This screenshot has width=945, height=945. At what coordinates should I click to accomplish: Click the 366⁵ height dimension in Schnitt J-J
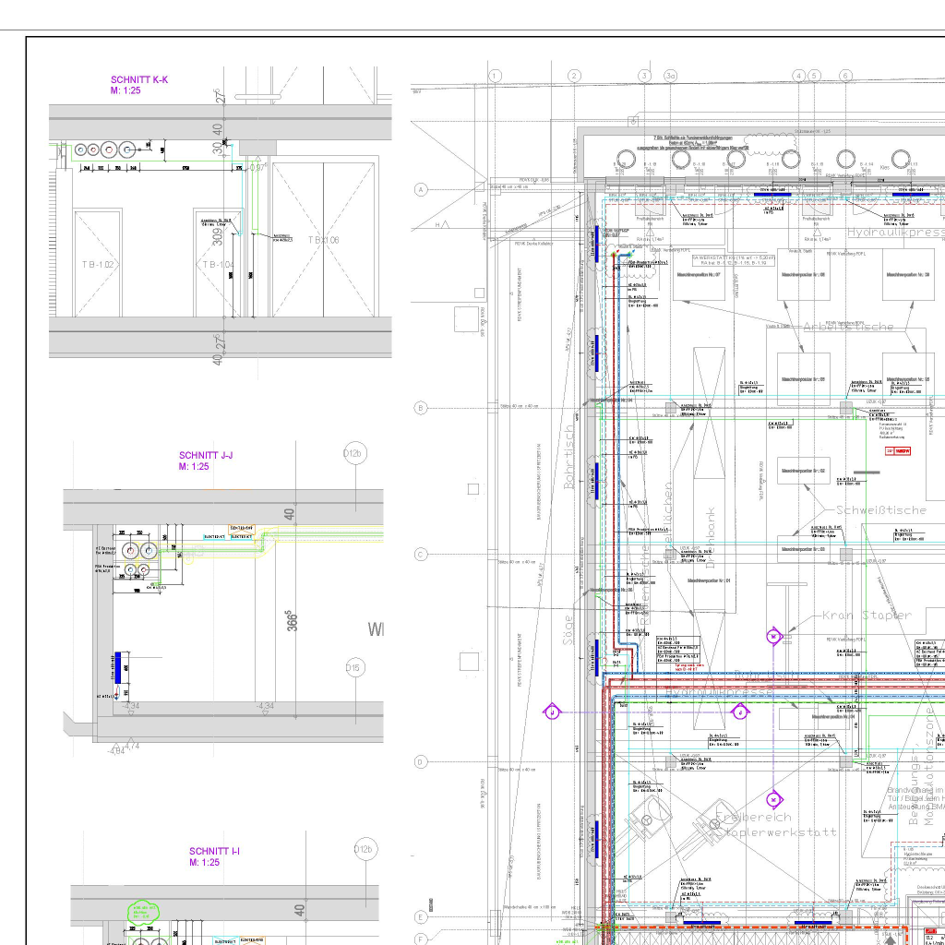point(290,620)
